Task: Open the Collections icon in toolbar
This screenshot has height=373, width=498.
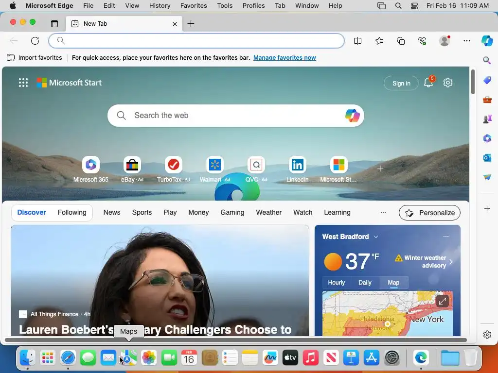Action: (x=401, y=41)
